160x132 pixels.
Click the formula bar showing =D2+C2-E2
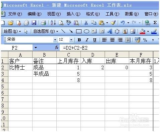(x=109, y=48)
